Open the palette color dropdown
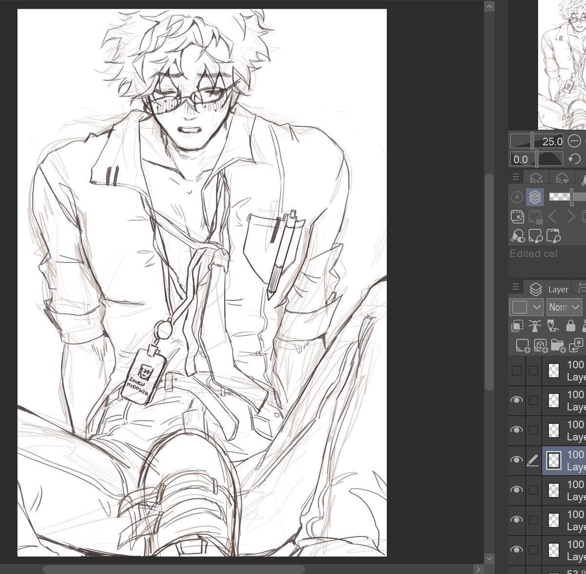Image resolution: width=586 pixels, height=574 pixels. [526, 307]
